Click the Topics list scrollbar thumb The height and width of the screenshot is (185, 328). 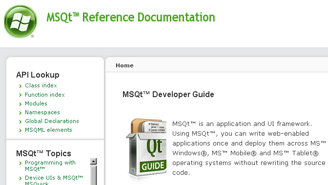coord(93,175)
